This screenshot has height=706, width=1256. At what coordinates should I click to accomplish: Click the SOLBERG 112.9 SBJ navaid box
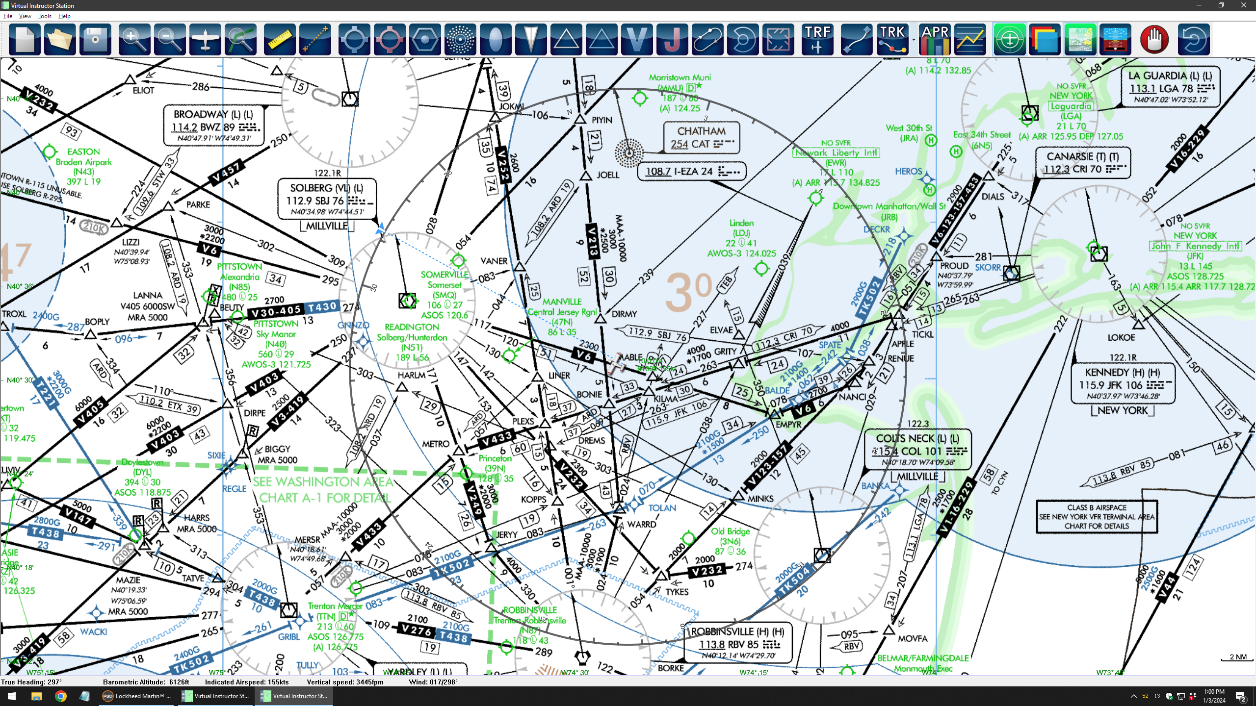pos(327,199)
